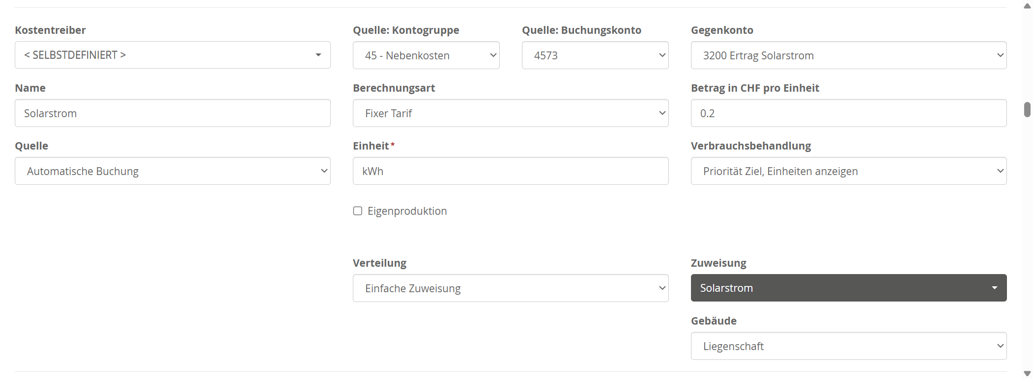Click the caret arrow in Zuweisung dropdown
The width and height of the screenshot is (1033, 379).
click(x=995, y=288)
